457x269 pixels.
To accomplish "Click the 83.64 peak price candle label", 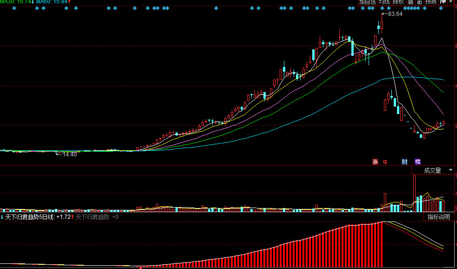I will coord(395,14).
